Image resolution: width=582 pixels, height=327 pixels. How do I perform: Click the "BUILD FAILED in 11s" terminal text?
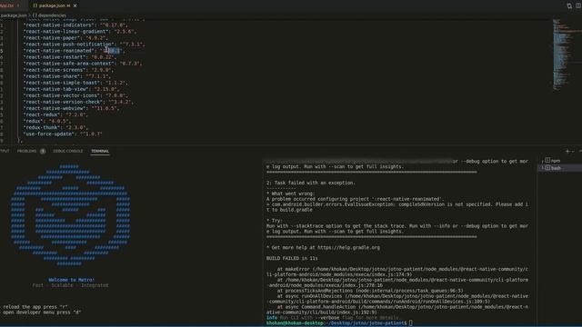pyautogui.click(x=292, y=258)
